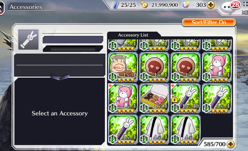Click the selected accessory preview slot

click(x=28, y=40)
